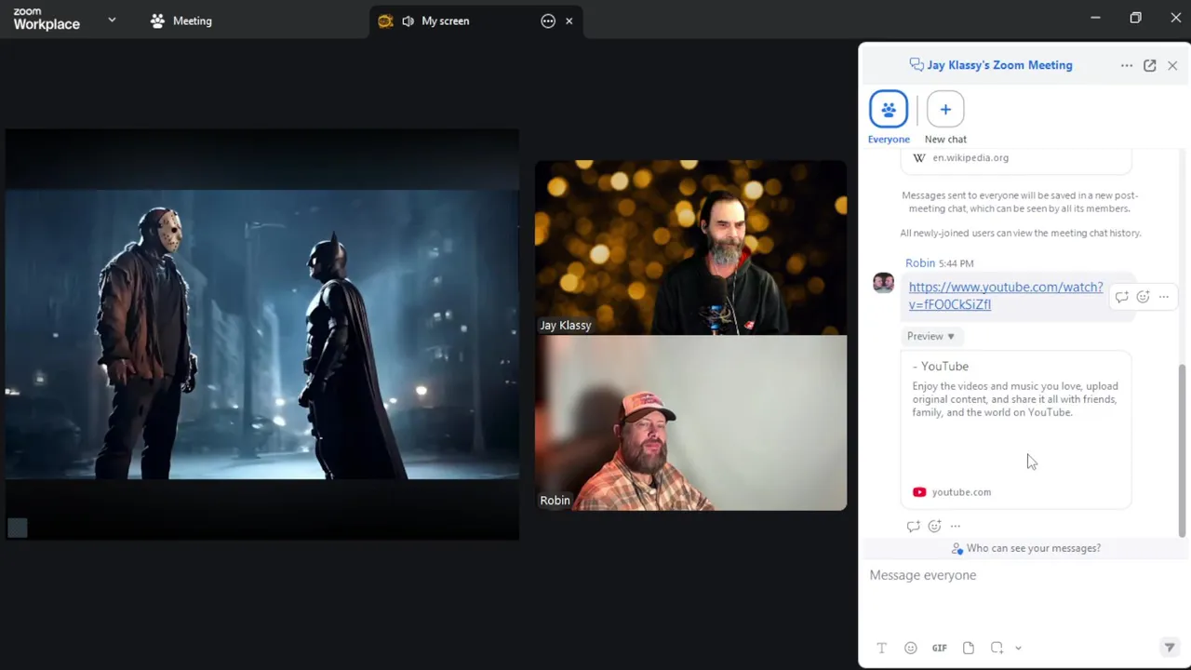The height and width of the screenshot is (670, 1191).
Task: Click the orange sharing icon in My screen tab
Action: [x=385, y=21]
